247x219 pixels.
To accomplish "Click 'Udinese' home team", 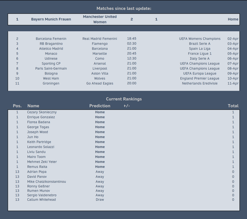I will tap(51, 58).
